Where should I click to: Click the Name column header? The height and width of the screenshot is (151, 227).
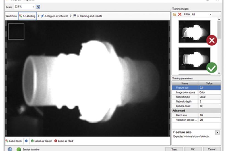pyautogui.click(x=185, y=83)
